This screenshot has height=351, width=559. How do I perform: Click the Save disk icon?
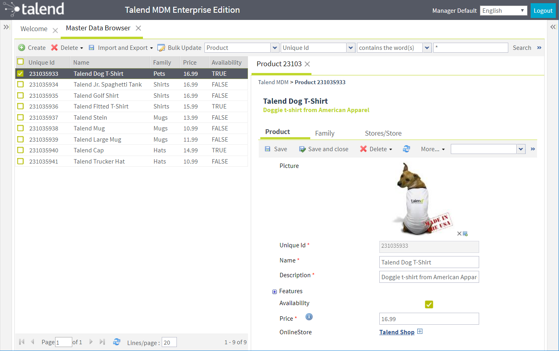click(x=268, y=149)
